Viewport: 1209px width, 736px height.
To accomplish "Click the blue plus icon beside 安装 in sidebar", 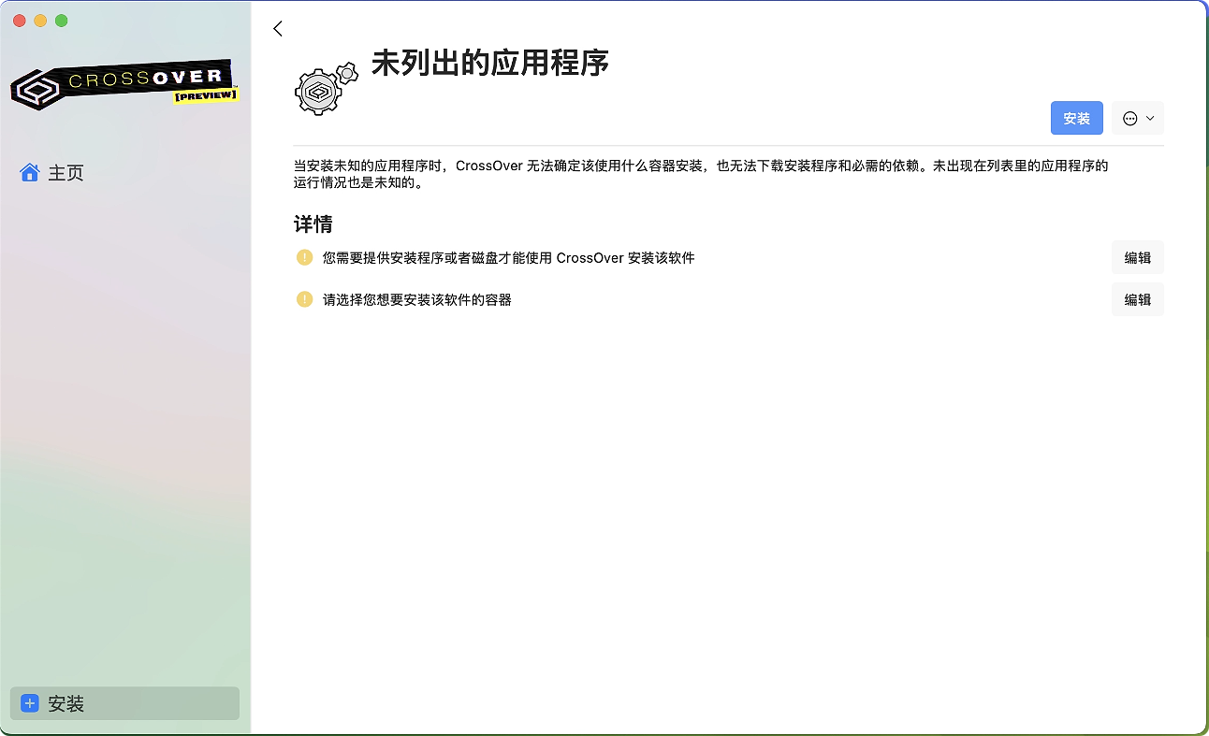I will coord(30,703).
